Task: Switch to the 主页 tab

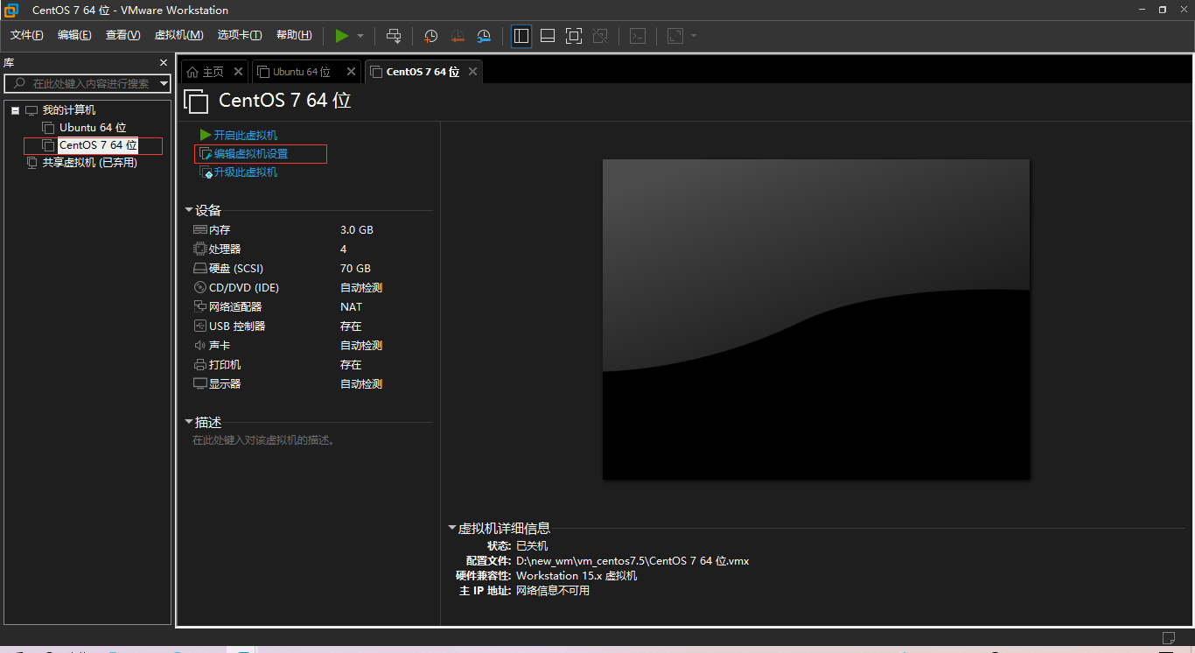Action: click(x=213, y=72)
